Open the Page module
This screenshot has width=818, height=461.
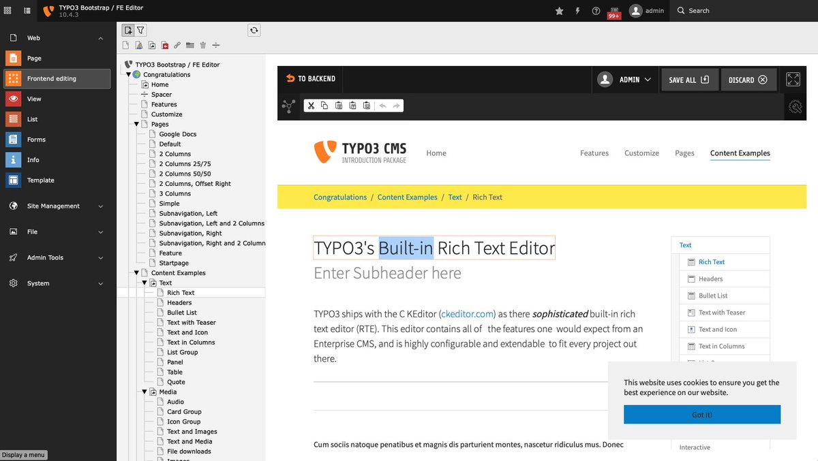tap(56, 59)
